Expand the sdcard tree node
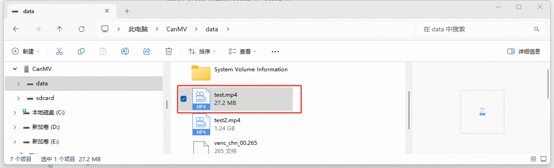This screenshot has width=554, height=168. (18, 98)
